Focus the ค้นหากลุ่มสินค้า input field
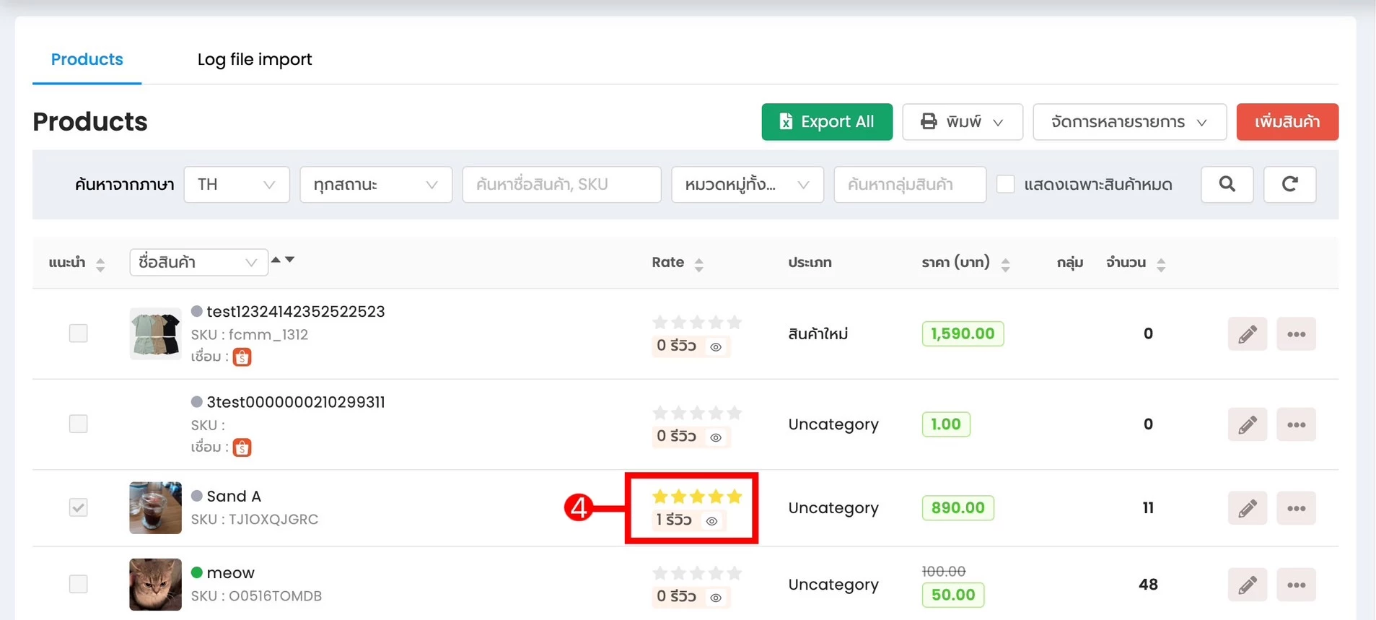 click(x=910, y=184)
